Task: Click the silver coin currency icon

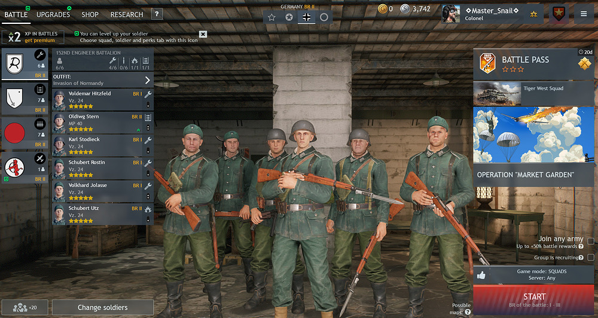Action: click(405, 8)
